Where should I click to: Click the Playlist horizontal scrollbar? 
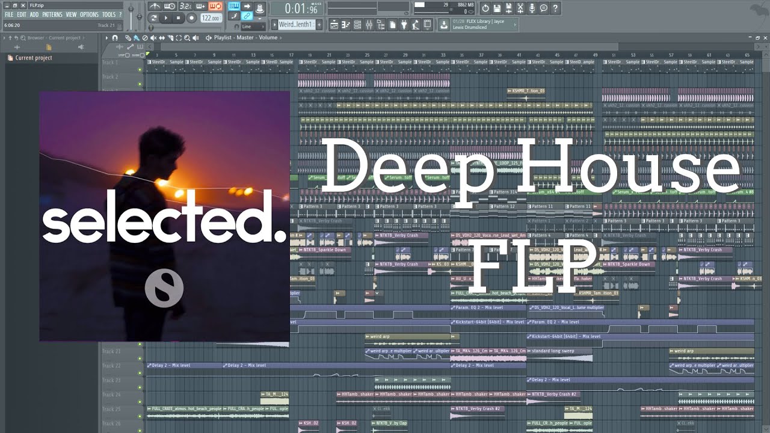(x=390, y=47)
